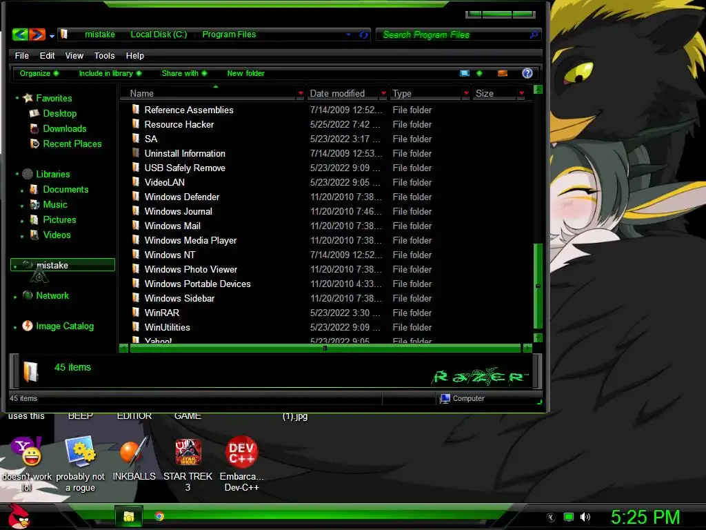Select Favorites in the navigation pane
The width and height of the screenshot is (706, 530).
coord(54,98)
